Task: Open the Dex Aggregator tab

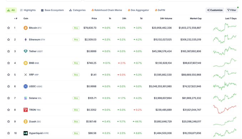Action: [138, 10]
